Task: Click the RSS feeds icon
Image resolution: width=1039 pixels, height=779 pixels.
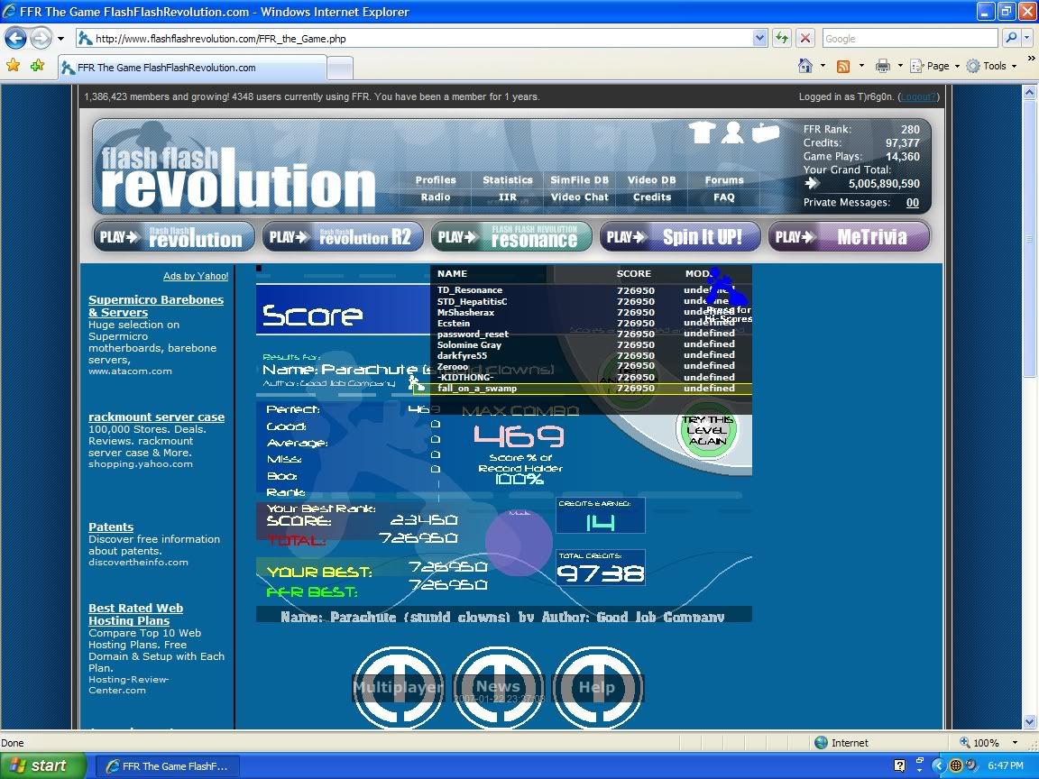Action: pos(843,66)
